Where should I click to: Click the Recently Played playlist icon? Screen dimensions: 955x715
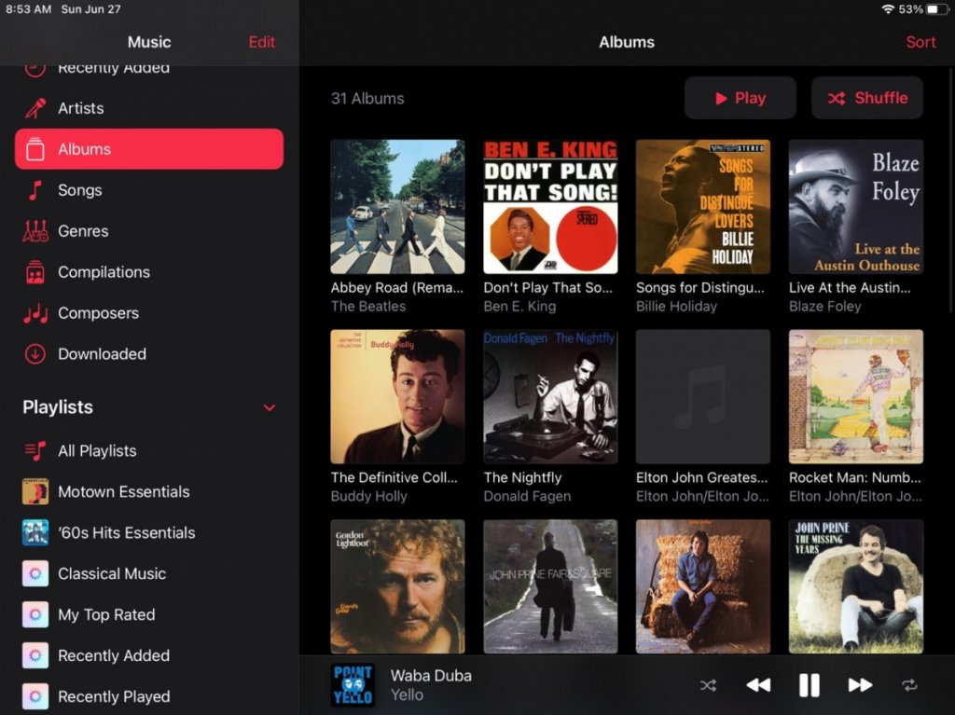[35, 696]
